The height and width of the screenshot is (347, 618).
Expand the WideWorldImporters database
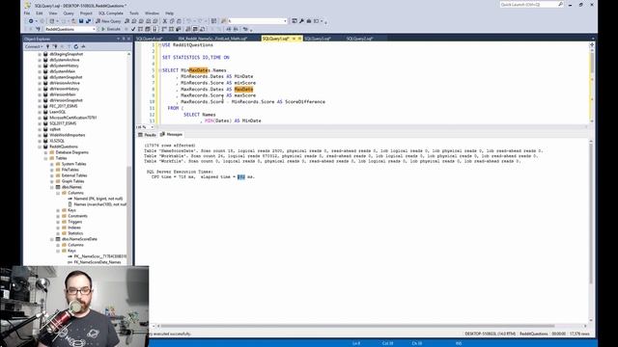pyautogui.click(x=40, y=135)
